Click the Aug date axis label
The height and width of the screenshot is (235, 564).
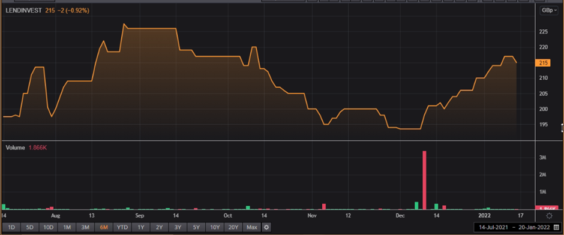55,216
